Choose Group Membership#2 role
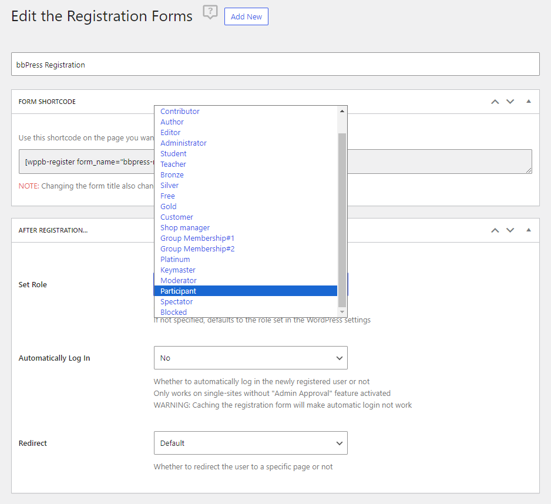This screenshot has width=551, height=504. click(x=197, y=248)
